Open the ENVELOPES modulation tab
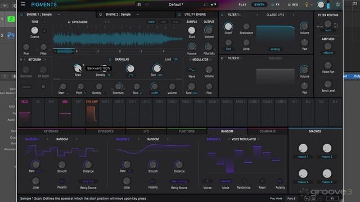This screenshot has width=360, height=202. click(105, 131)
